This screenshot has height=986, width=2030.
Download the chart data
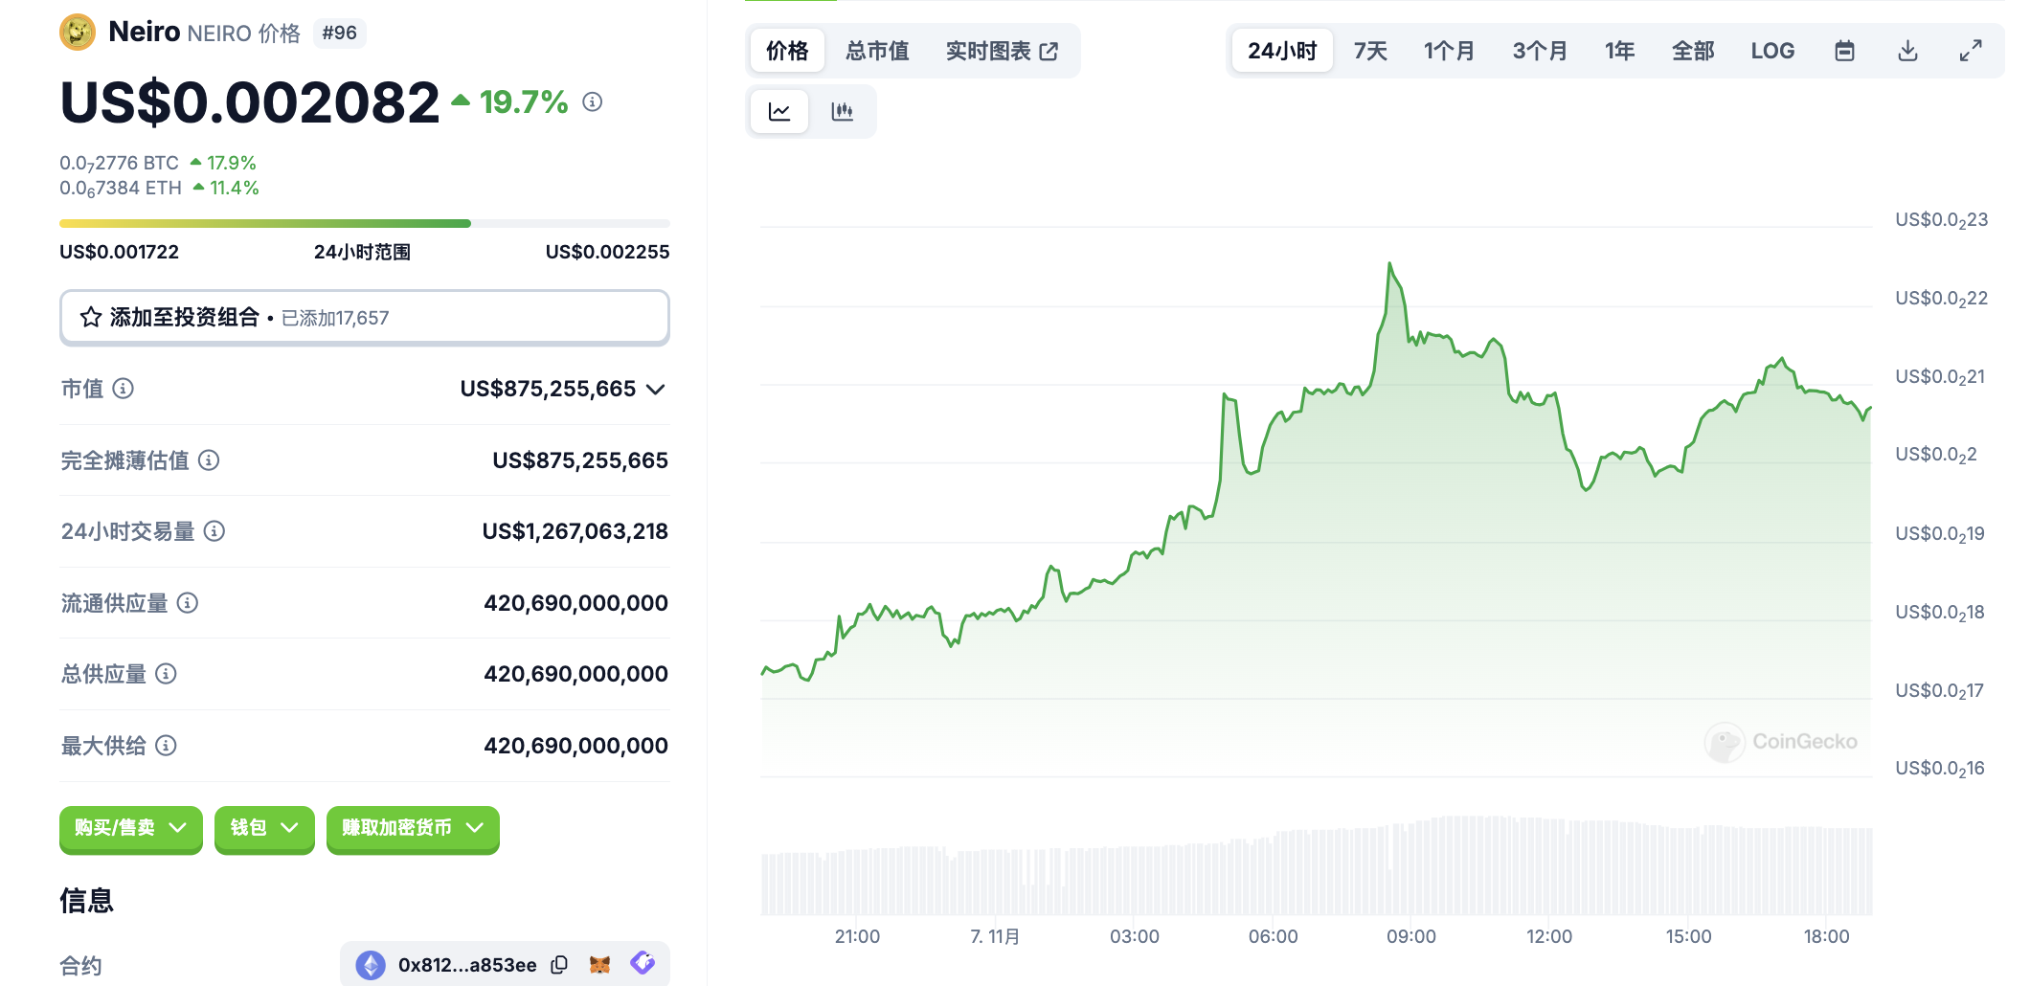[x=1907, y=51]
